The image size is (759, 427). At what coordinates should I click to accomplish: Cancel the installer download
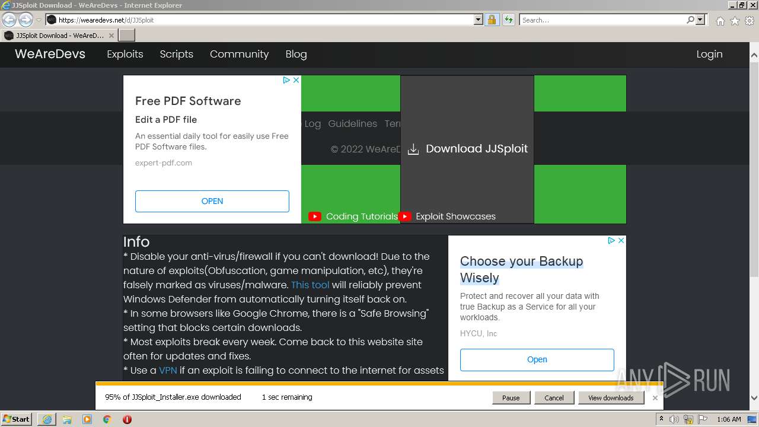point(554,398)
